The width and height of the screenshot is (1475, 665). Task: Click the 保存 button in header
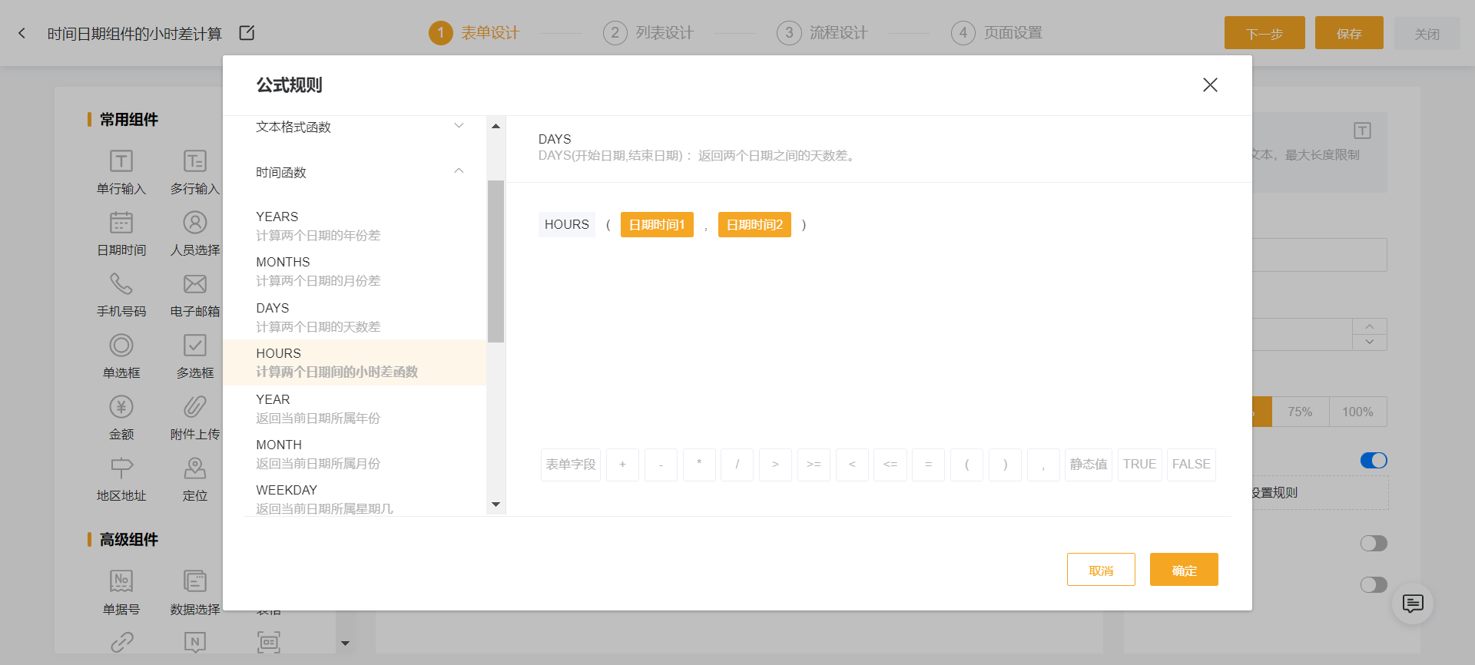(1349, 33)
